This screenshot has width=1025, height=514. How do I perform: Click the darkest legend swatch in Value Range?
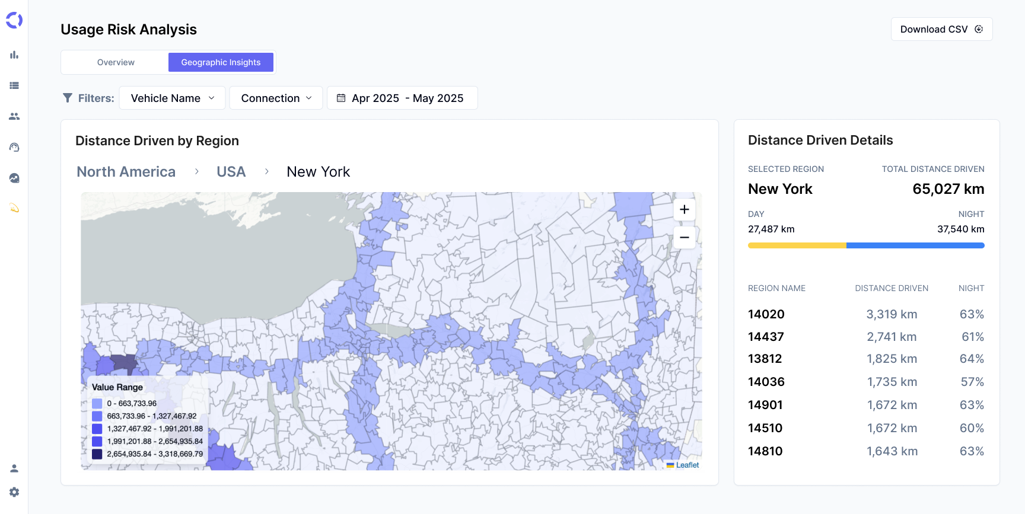97,454
